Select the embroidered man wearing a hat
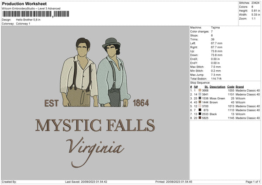The image size is (262, 185). (113, 72)
